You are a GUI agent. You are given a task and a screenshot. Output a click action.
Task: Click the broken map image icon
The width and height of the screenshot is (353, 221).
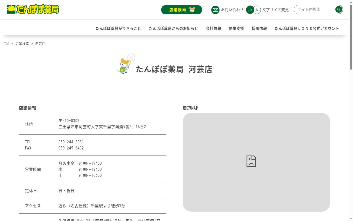(x=251, y=161)
